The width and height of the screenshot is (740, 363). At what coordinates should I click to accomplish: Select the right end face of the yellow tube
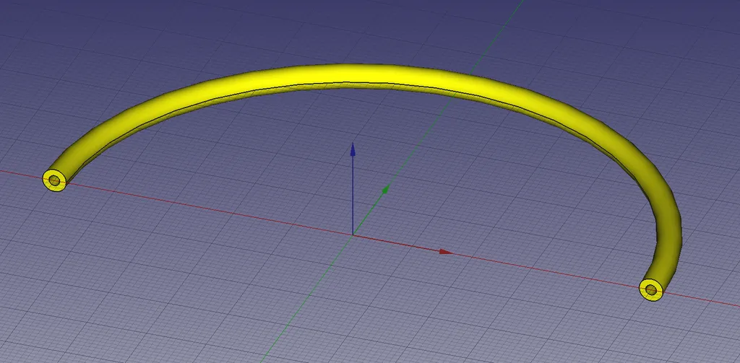pos(645,291)
